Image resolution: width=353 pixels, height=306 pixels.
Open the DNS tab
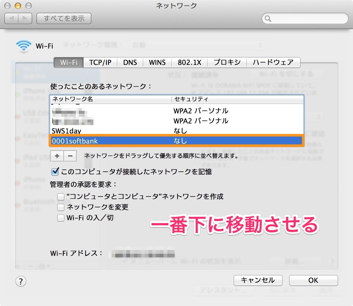(x=130, y=62)
